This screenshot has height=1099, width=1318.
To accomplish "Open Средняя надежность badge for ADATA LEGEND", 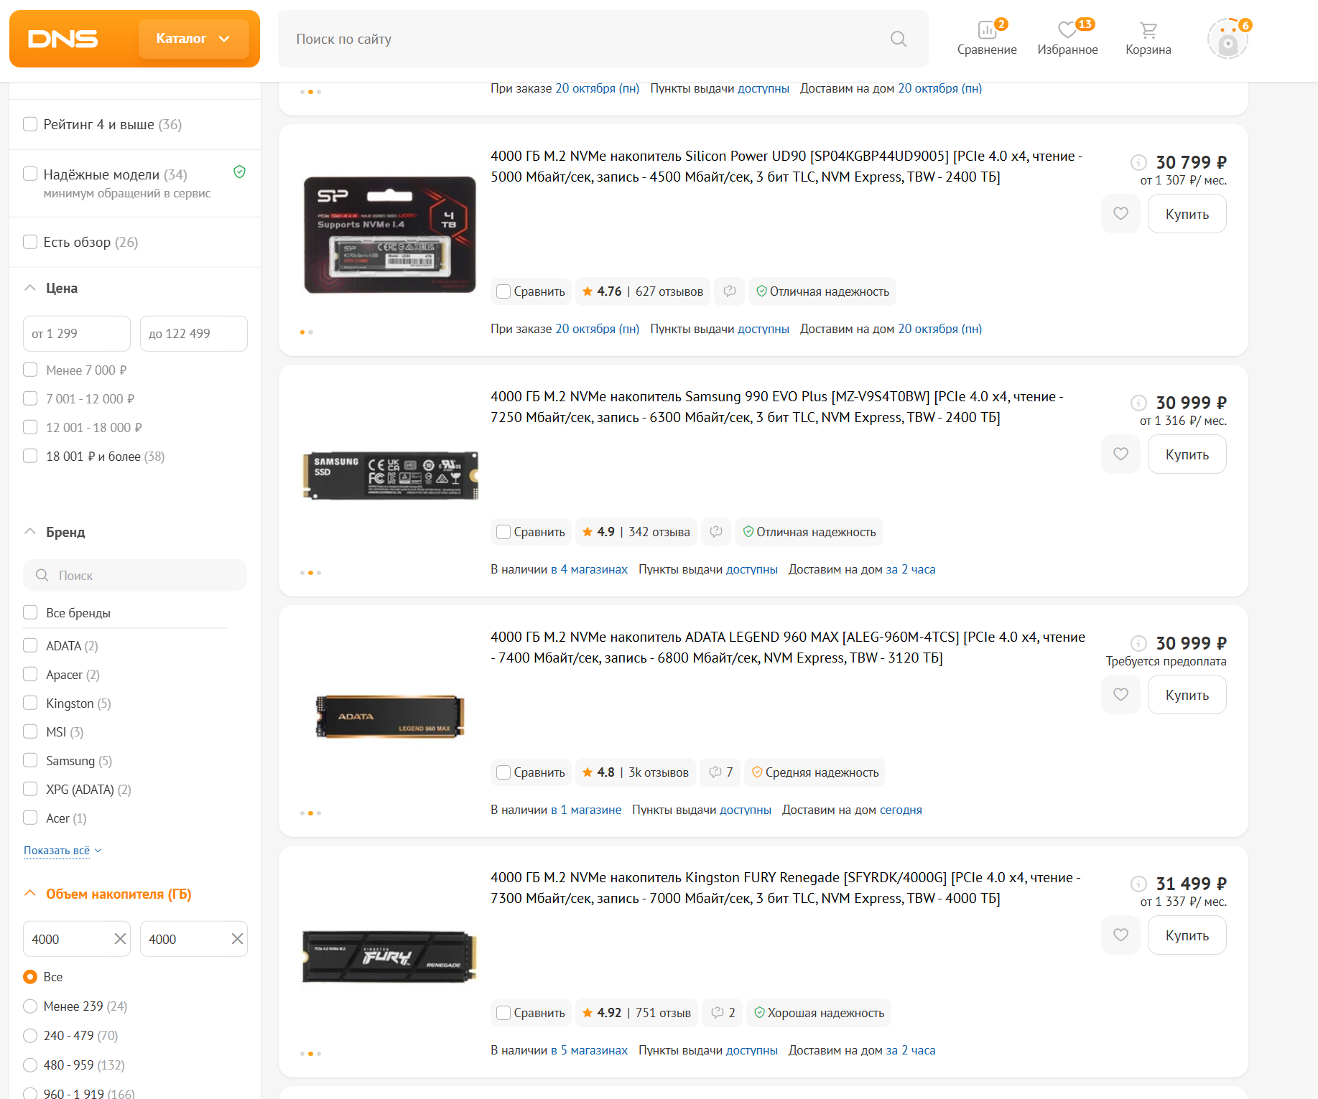I will point(815,772).
